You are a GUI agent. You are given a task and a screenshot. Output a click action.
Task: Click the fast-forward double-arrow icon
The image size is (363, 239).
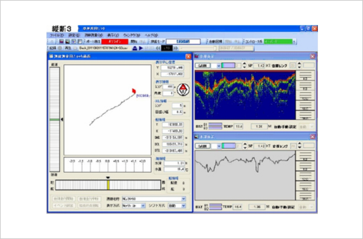coord(175,48)
